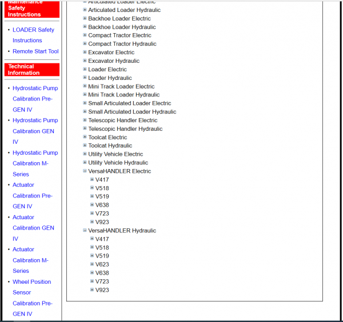Expand the Excavator Hydraulic node

[85, 61]
